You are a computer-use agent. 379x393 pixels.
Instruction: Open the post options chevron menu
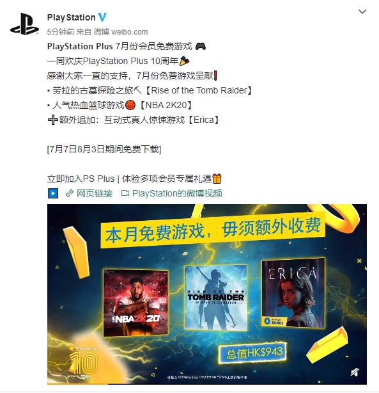tap(362, 12)
